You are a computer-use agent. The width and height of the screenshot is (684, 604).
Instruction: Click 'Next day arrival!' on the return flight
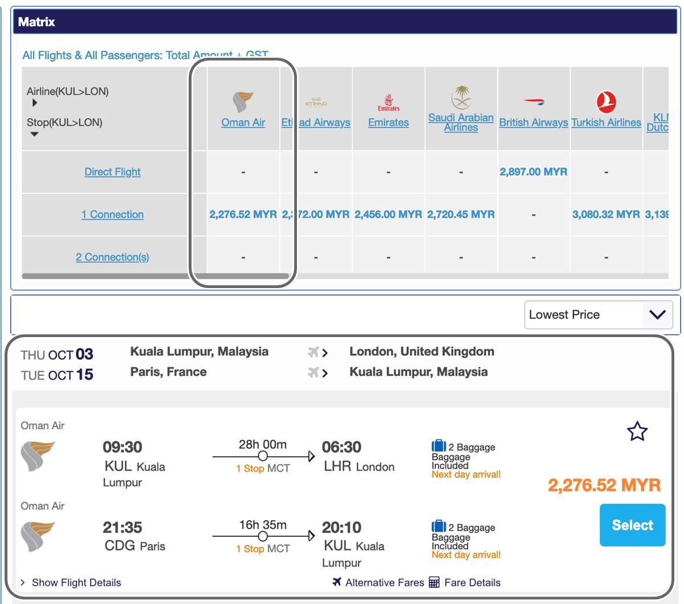(466, 554)
